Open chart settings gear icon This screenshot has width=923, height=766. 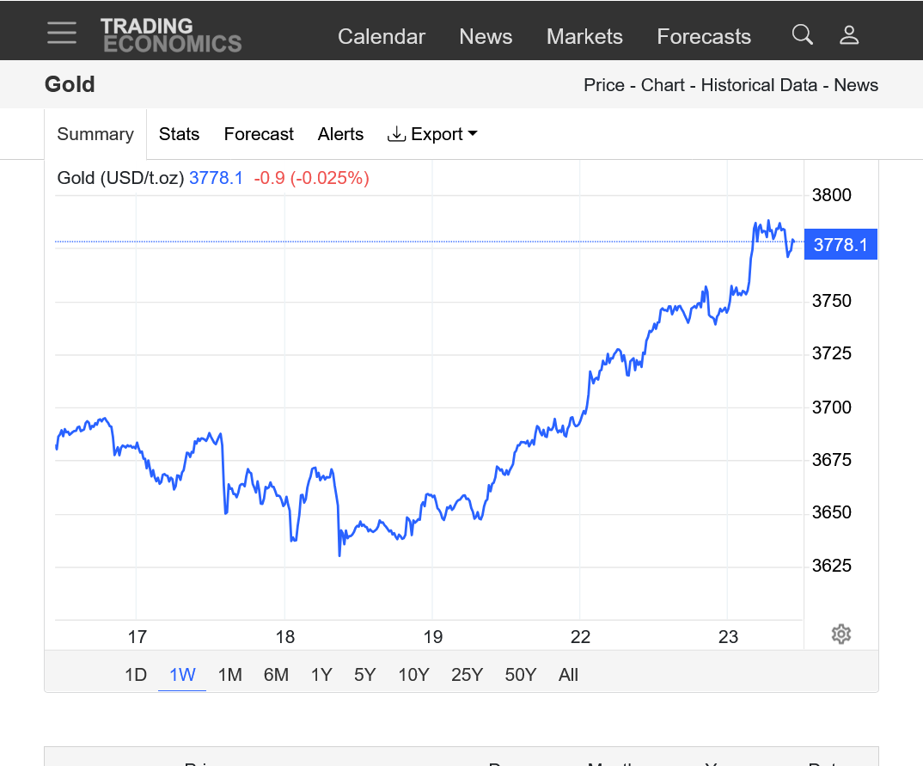840,634
